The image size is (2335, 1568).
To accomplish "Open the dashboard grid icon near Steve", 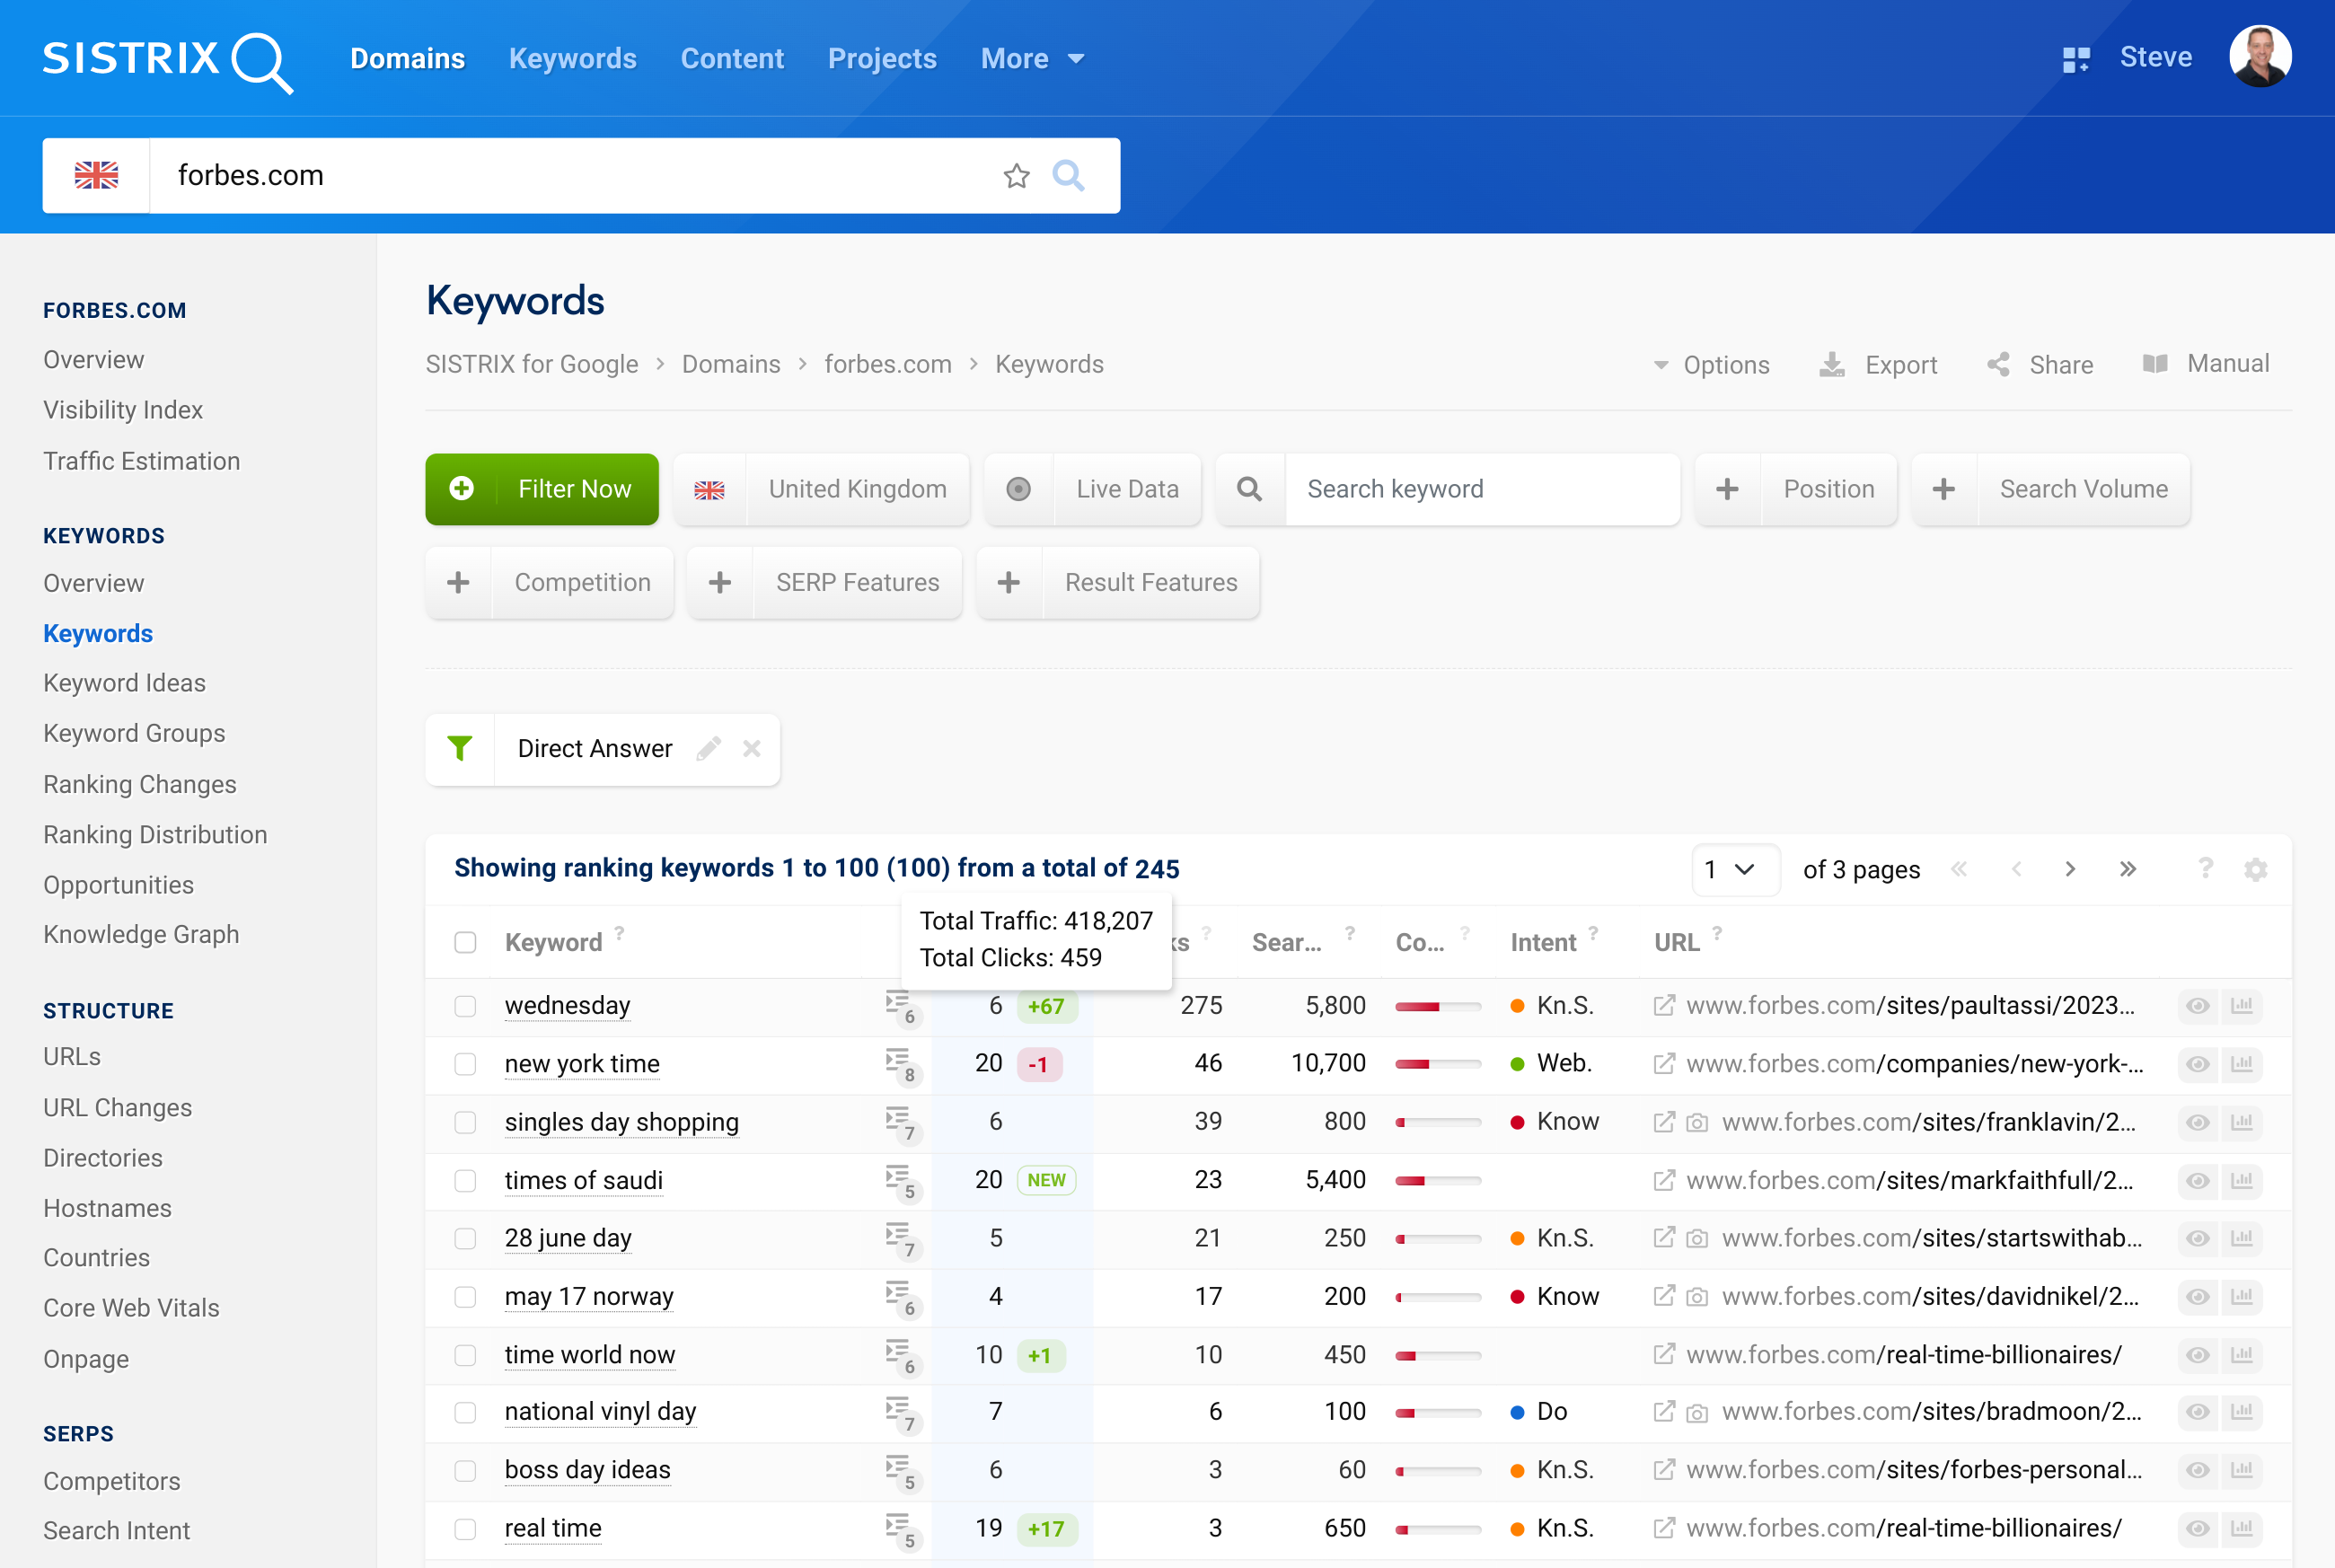I will pos(2076,59).
